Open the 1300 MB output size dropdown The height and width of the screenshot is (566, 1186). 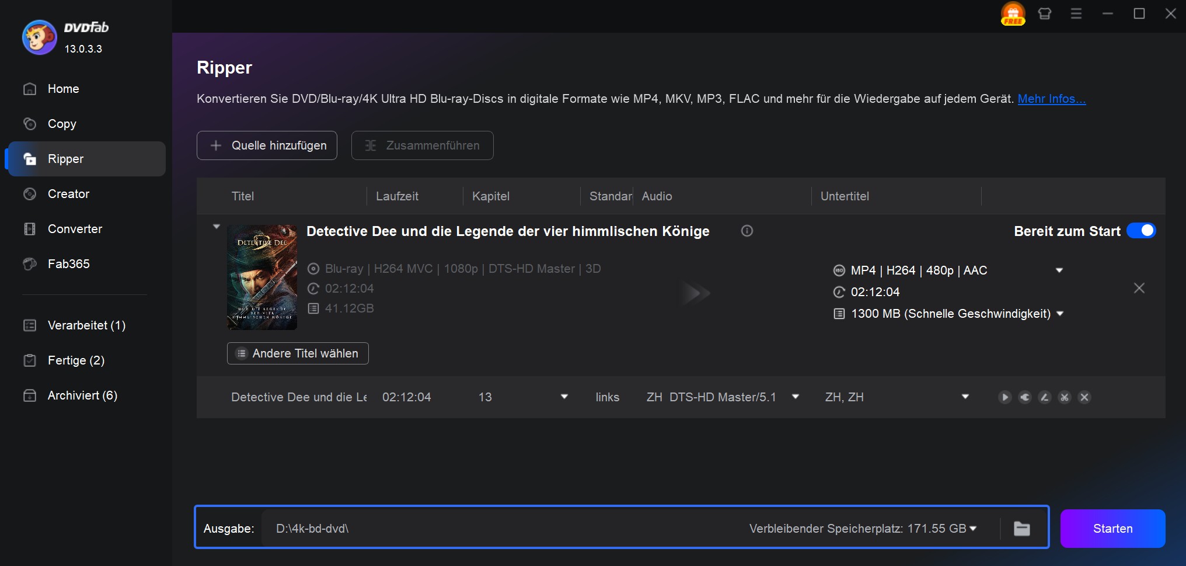click(1060, 314)
